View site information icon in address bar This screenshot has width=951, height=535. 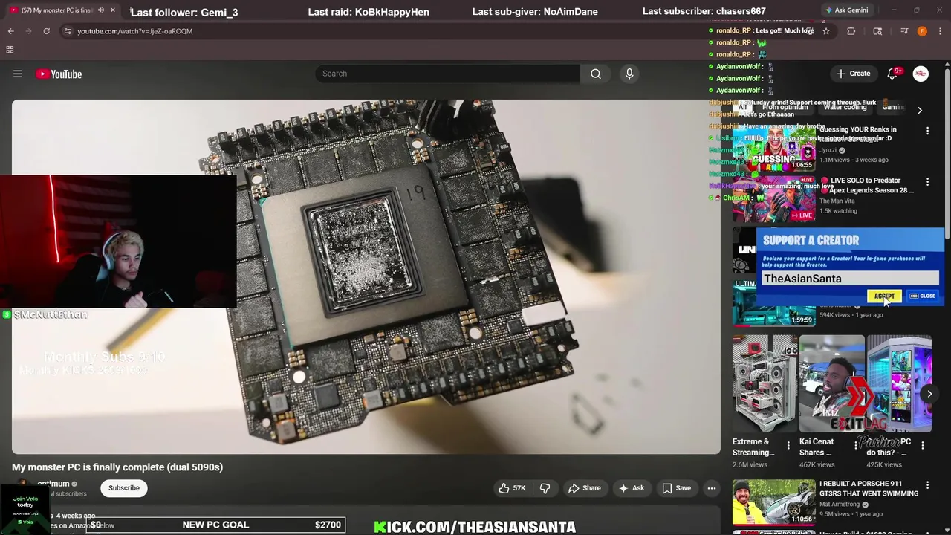[68, 31]
